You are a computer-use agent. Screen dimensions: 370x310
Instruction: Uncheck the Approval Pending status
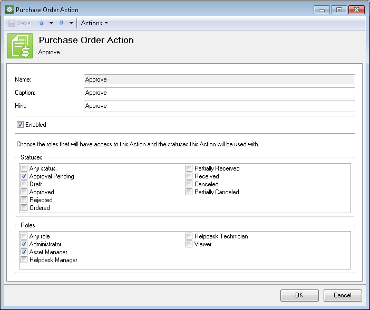pos(24,176)
